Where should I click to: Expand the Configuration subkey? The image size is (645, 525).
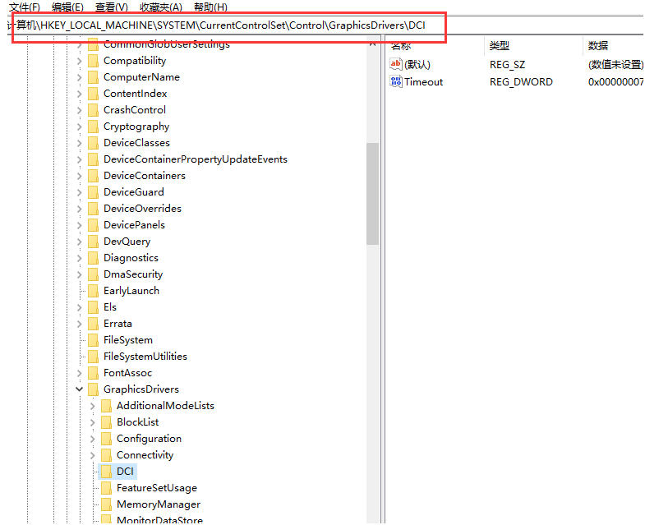pos(93,439)
